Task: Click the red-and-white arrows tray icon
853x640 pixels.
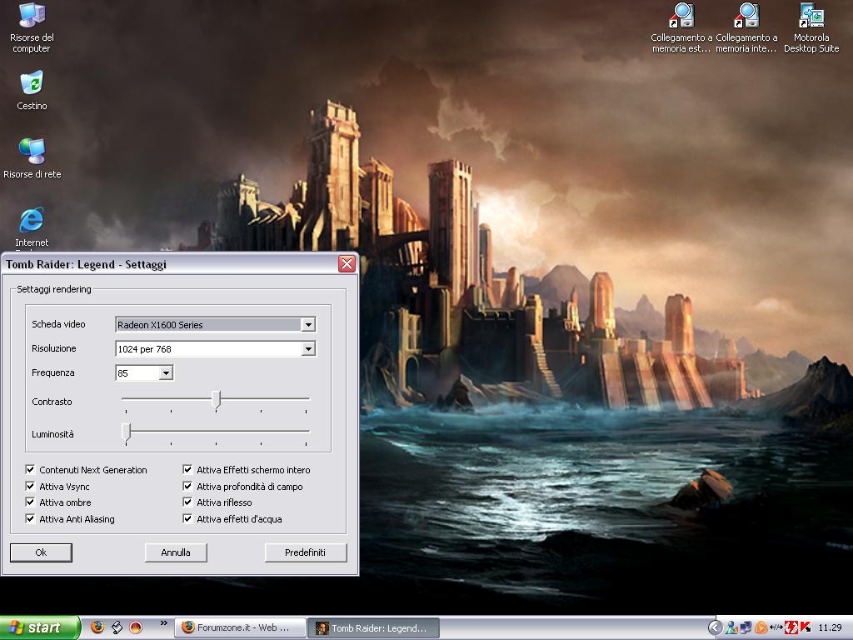Action: [791, 628]
